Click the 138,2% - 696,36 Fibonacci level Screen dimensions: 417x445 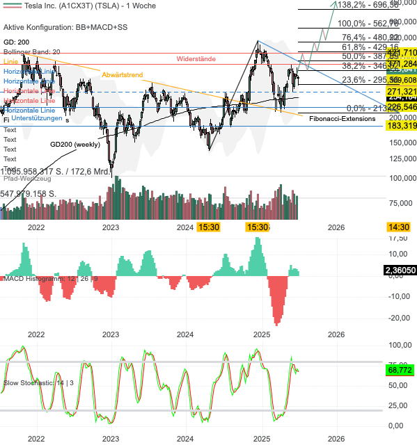pyautogui.click(x=368, y=5)
